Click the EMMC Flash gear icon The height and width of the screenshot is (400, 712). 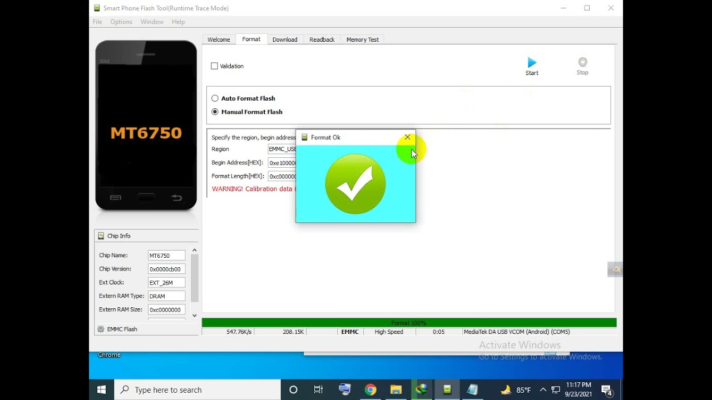(x=101, y=329)
